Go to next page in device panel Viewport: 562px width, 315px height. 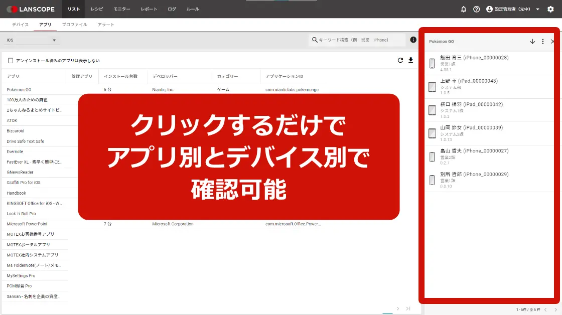[556, 309]
